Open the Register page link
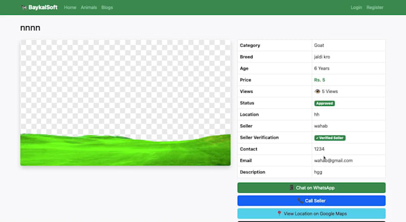Image resolution: width=406 pixels, height=222 pixels. [x=375, y=8]
